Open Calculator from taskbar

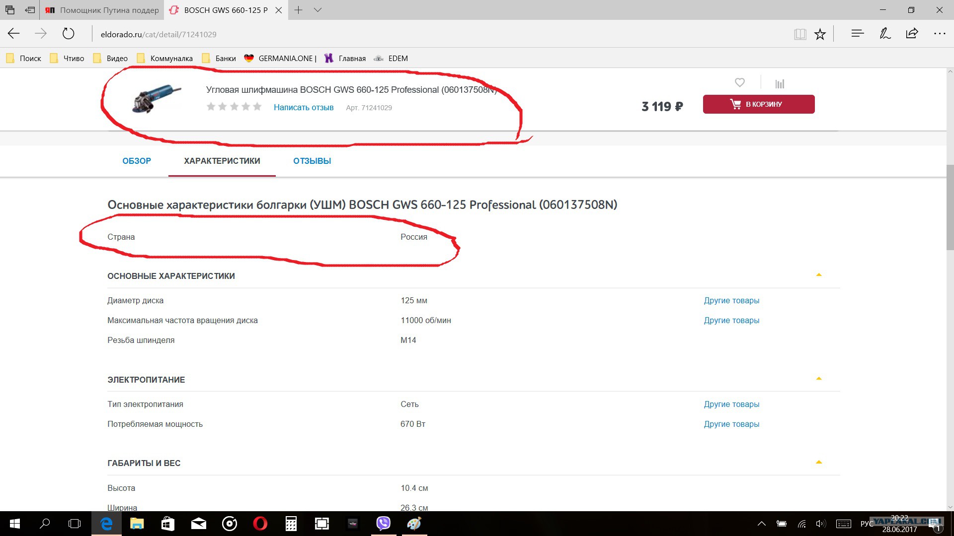tap(291, 524)
